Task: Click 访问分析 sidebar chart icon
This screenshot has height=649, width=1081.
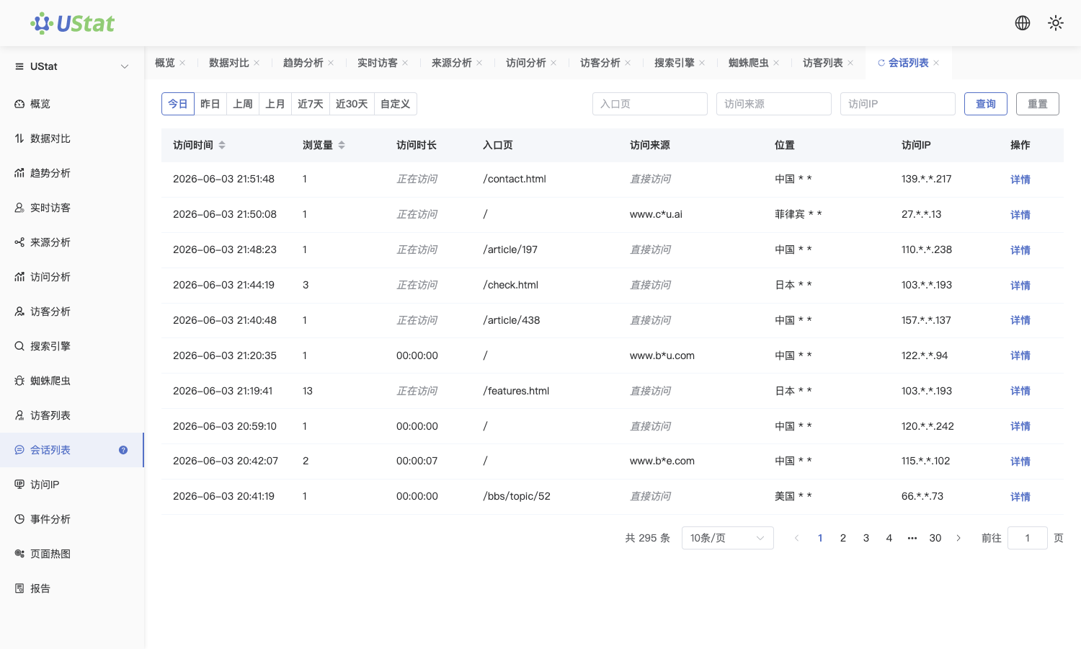Action: (19, 277)
